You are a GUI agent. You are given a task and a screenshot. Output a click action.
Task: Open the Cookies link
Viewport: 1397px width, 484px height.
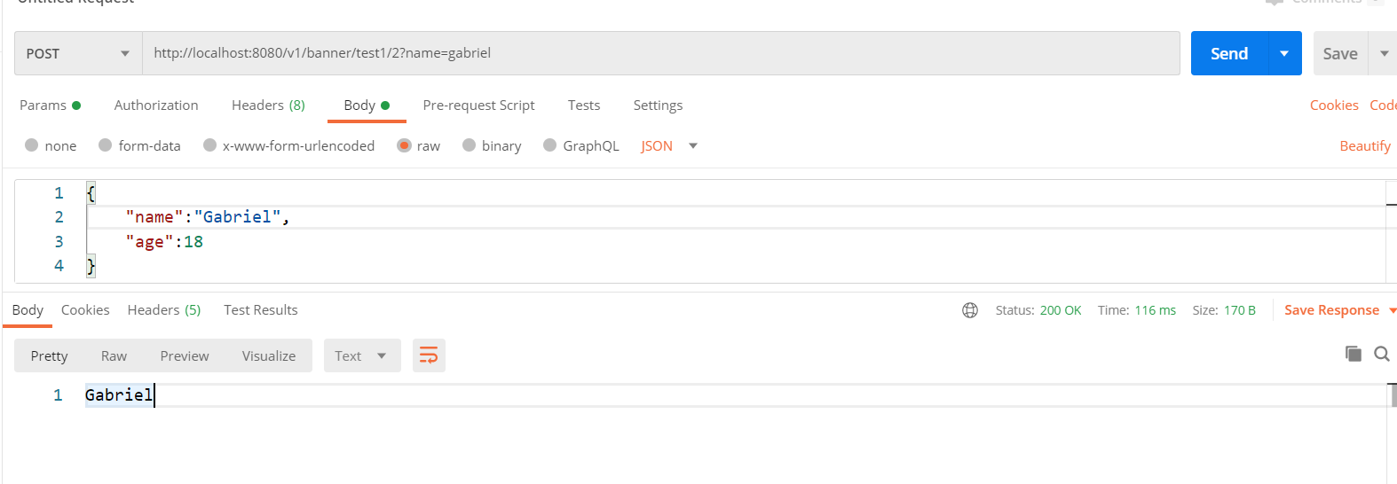pos(1333,105)
